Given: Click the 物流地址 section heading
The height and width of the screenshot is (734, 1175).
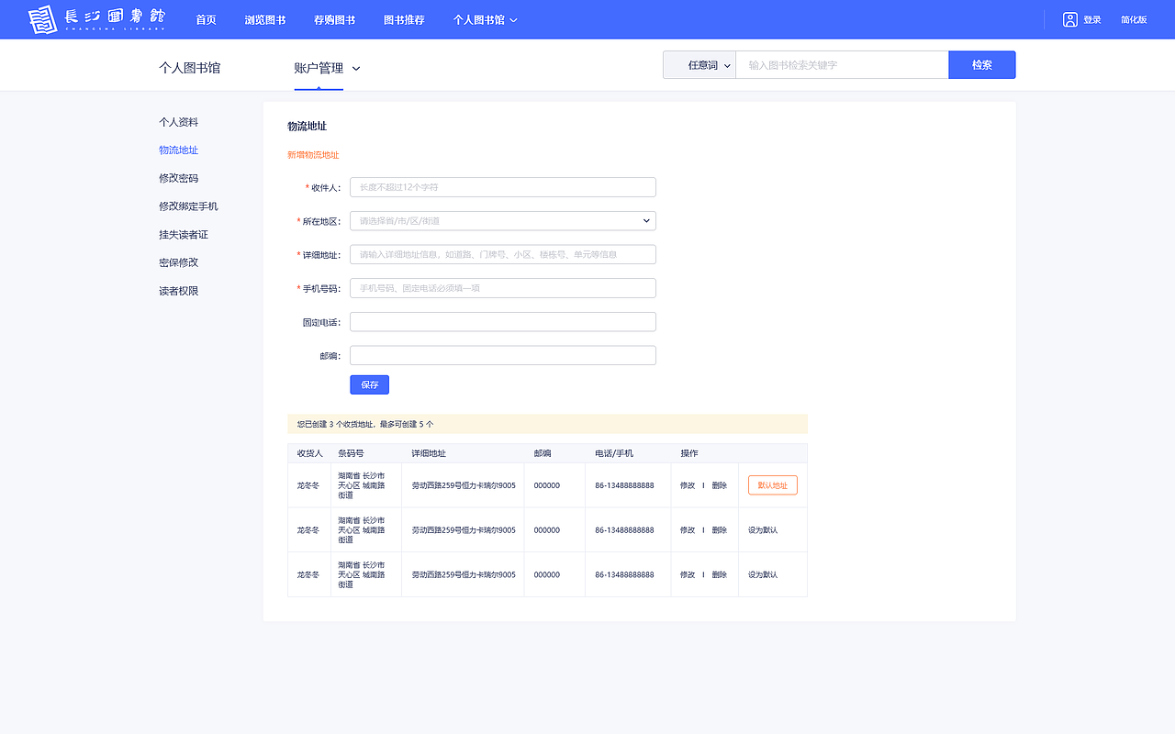Looking at the screenshot, I should pos(307,127).
